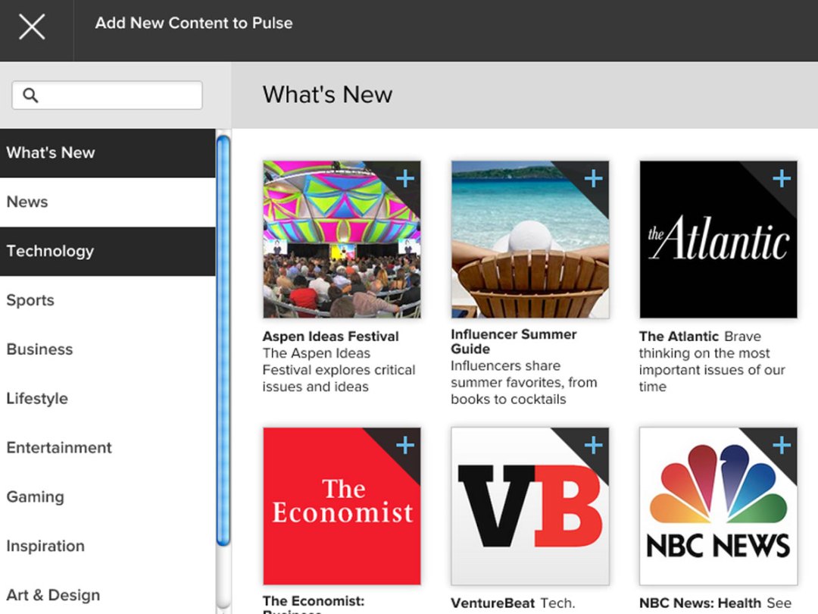
Task: Click "Influencers share summer favorites" description
Action: point(524,383)
